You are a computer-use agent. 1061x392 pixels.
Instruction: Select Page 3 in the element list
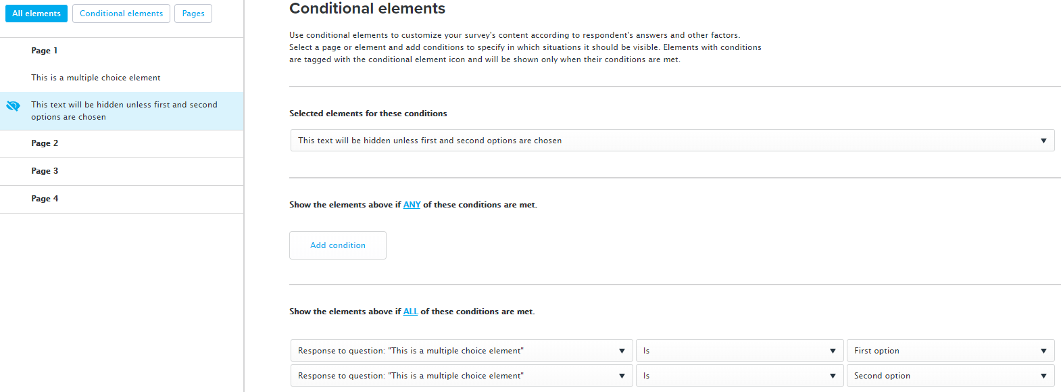click(x=45, y=171)
